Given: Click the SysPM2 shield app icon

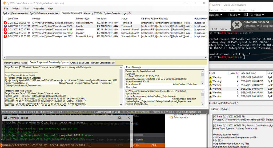Looking at the screenshot, I should click(4, 3).
